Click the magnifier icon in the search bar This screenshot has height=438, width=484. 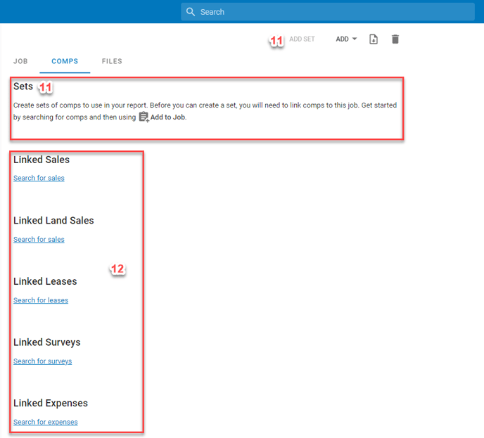coord(191,12)
